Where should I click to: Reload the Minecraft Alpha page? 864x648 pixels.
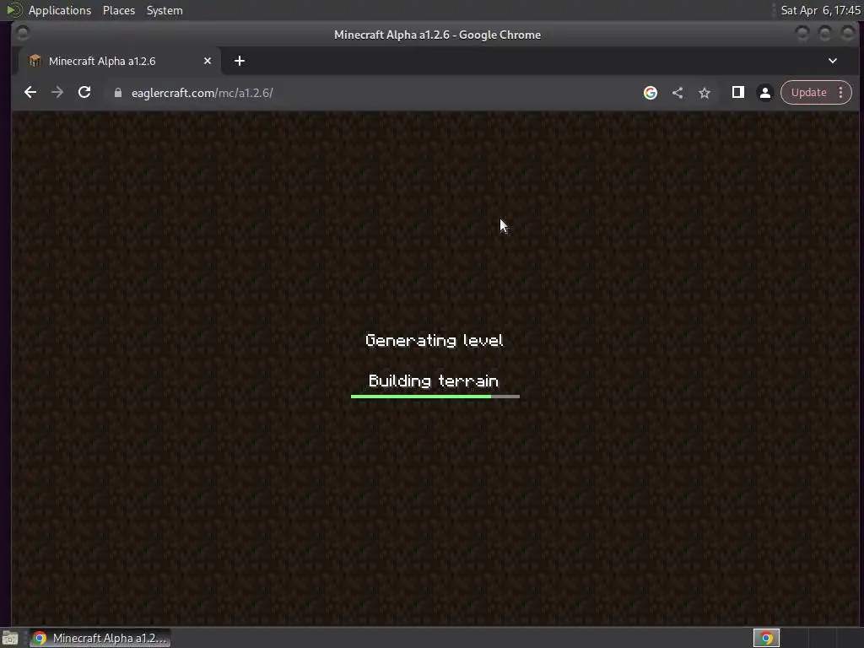[84, 93]
